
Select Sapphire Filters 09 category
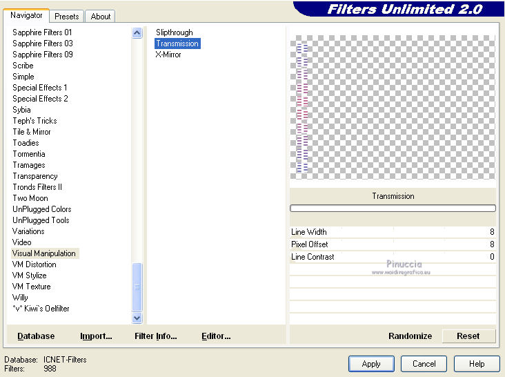pos(43,54)
